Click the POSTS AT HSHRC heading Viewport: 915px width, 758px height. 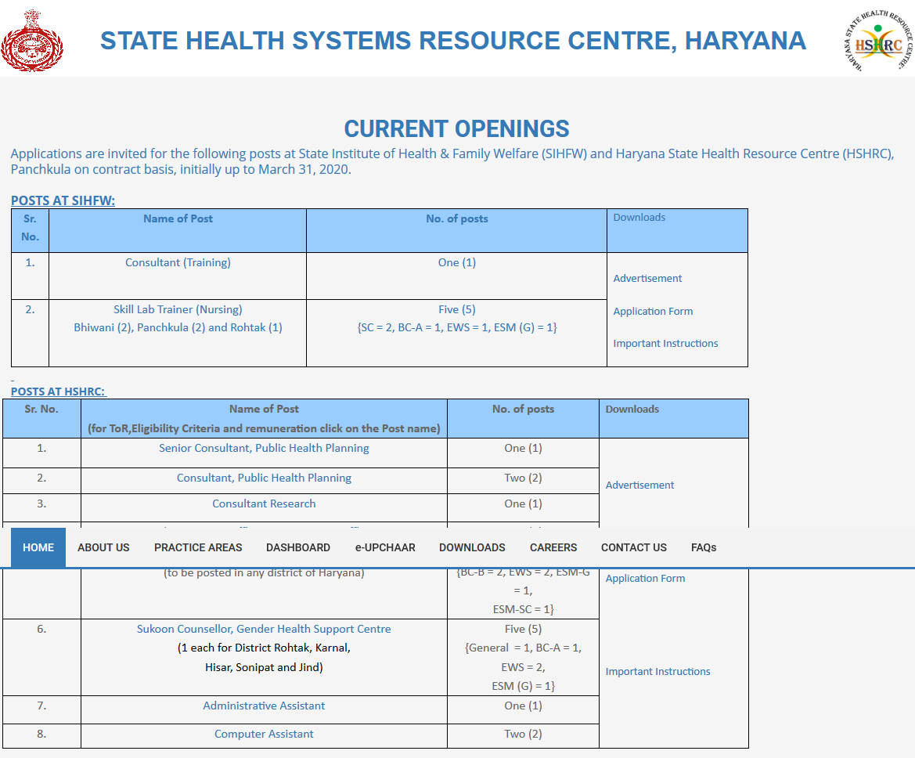(x=59, y=392)
